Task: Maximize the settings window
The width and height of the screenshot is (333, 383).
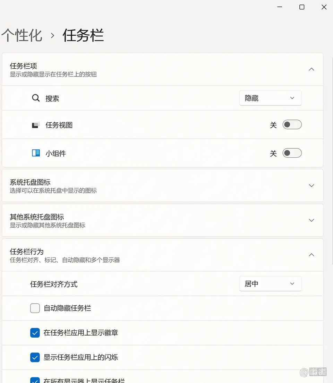Action: pyautogui.click(x=302, y=7)
